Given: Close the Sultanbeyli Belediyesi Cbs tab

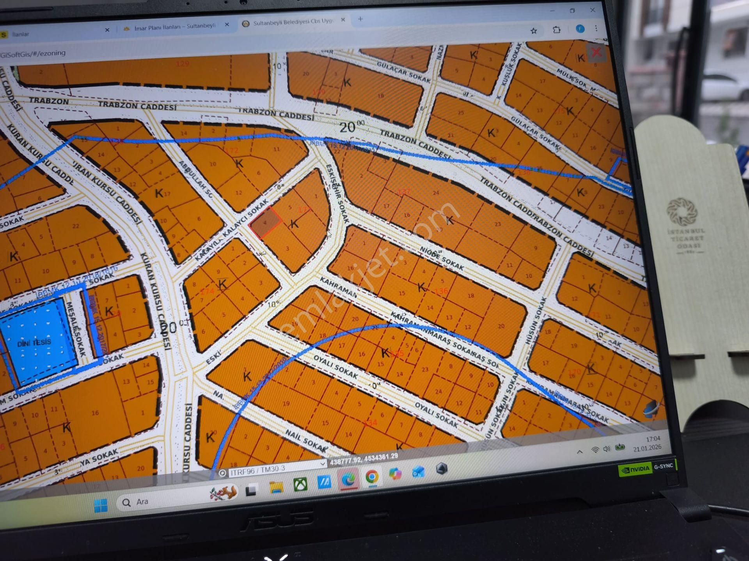Looking at the screenshot, I should click(x=343, y=20).
